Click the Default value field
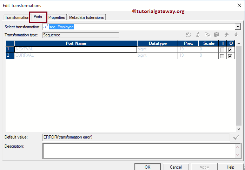 point(136,137)
